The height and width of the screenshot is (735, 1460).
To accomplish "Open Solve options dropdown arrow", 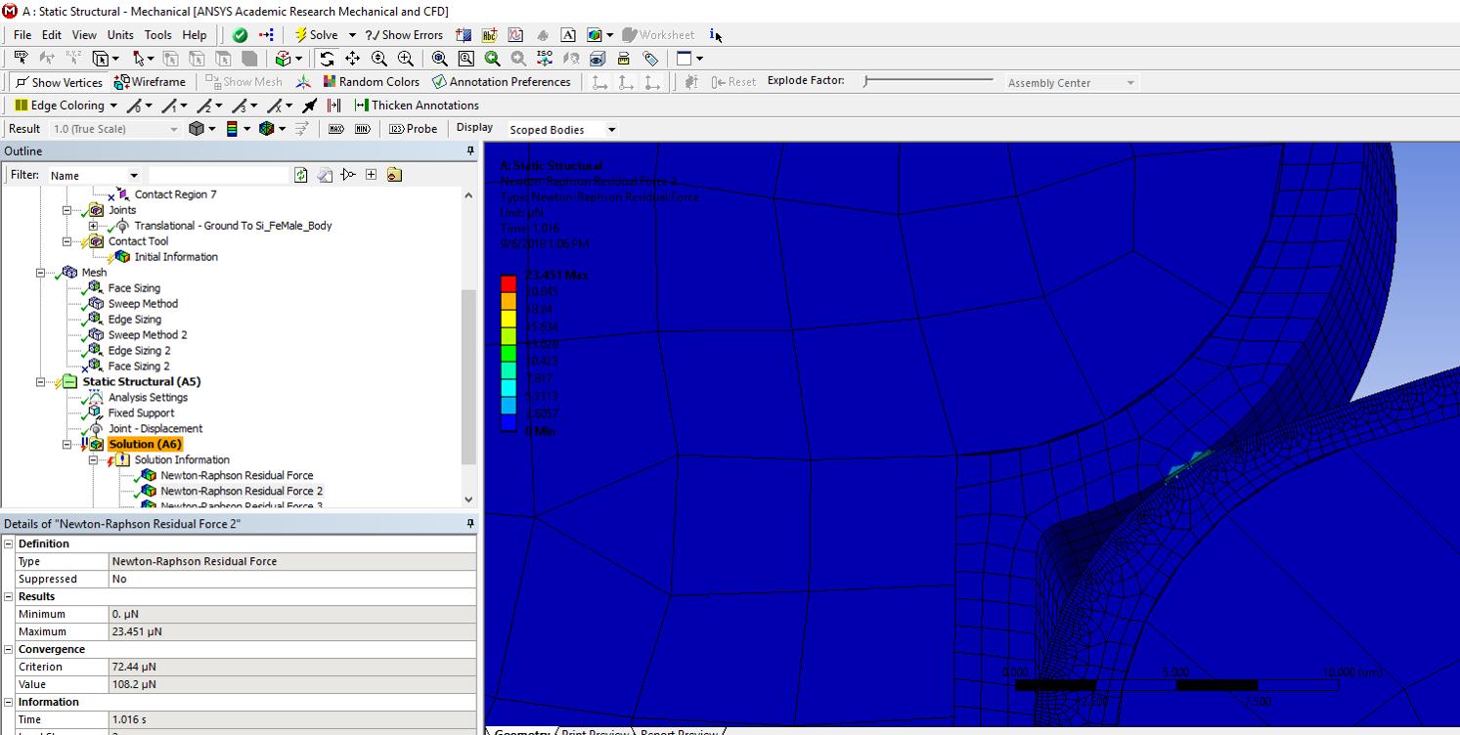I will [x=352, y=35].
